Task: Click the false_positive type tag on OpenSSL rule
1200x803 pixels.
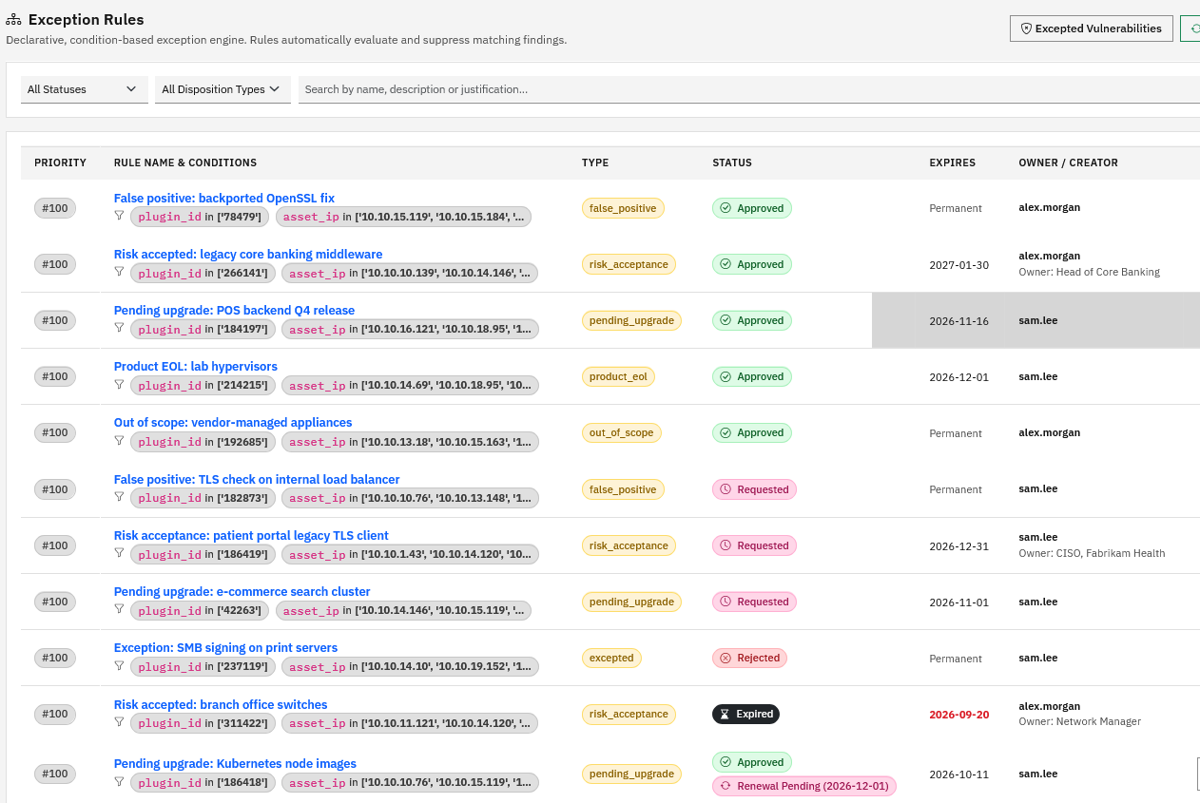Action: click(623, 208)
